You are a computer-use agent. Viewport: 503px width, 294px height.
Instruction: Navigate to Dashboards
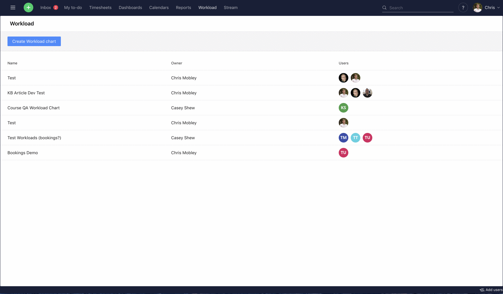pyautogui.click(x=130, y=7)
